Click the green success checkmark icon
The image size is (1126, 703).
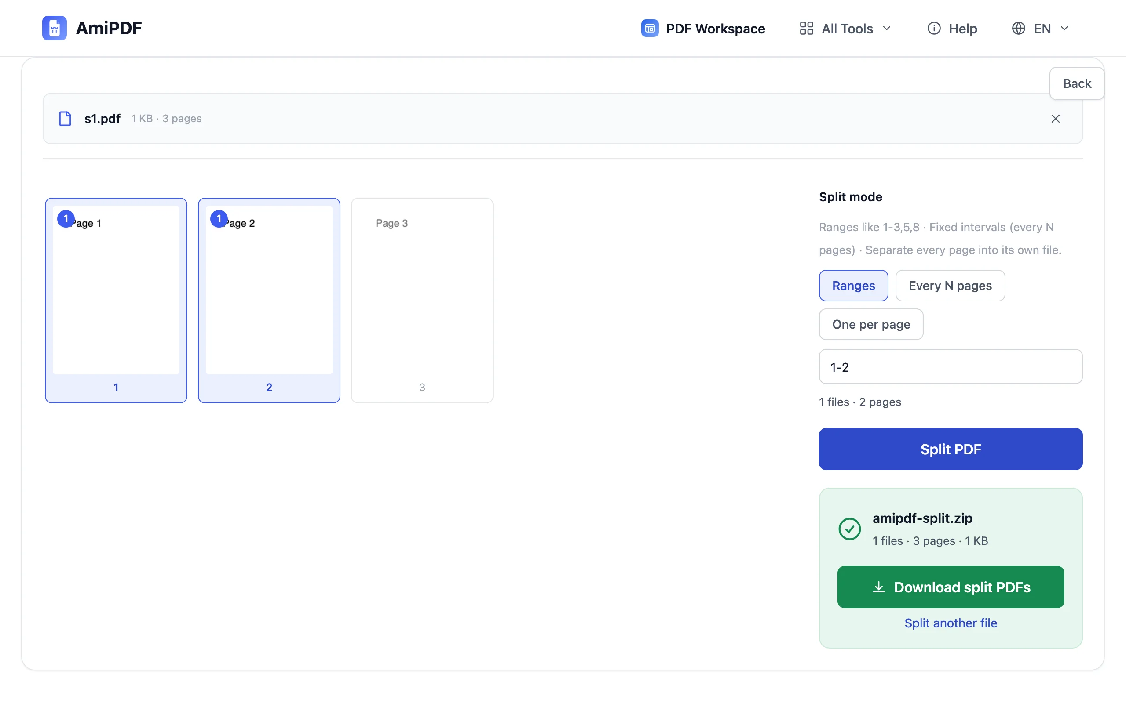849,529
